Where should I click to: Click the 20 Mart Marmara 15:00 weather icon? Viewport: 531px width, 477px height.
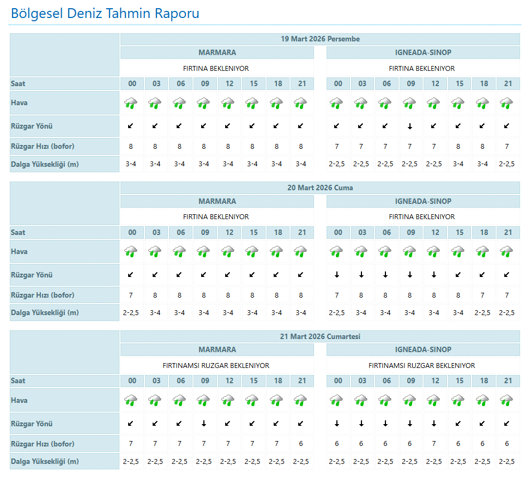(x=252, y=251)
